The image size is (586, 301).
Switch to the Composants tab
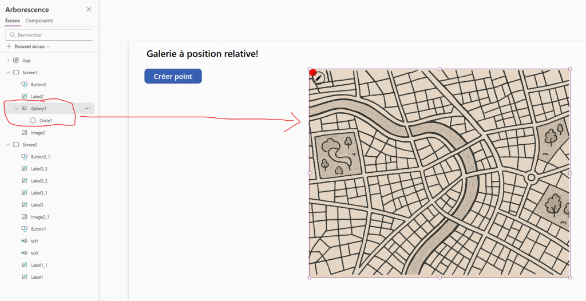(39, 21)
